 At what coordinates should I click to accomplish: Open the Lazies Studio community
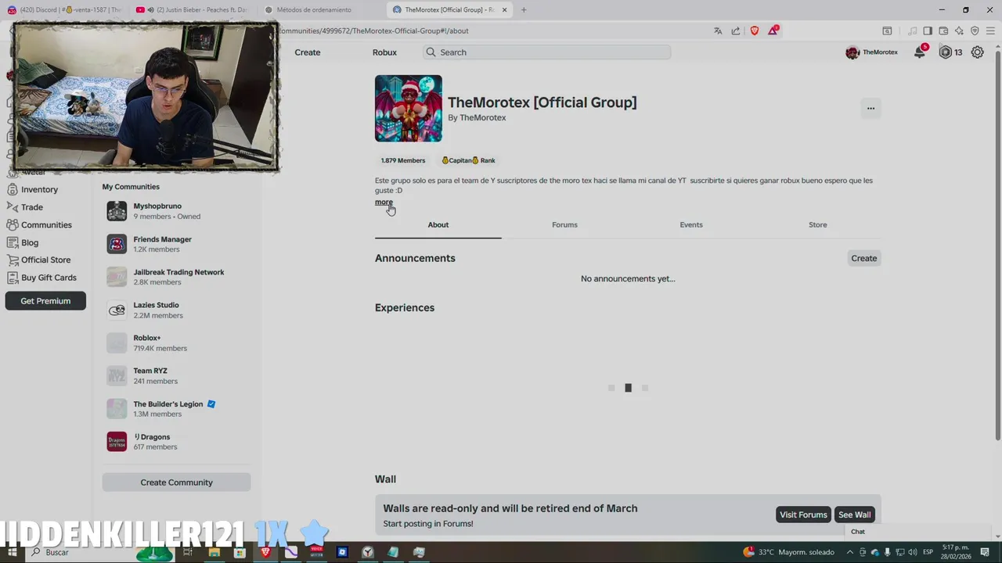[x=176, y=310]
